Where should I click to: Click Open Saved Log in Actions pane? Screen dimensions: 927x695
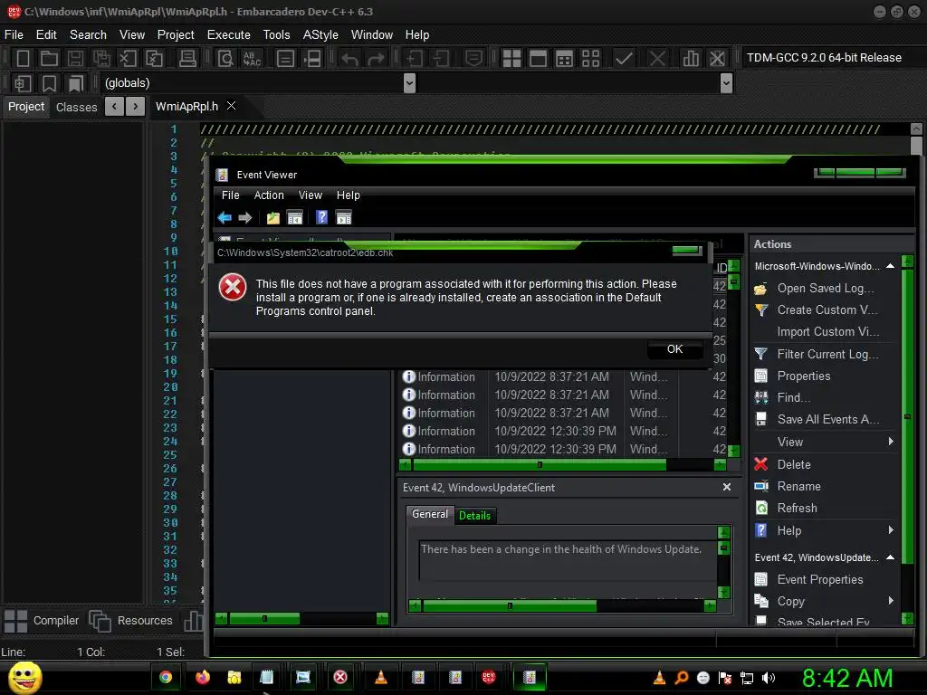[826, 288]
